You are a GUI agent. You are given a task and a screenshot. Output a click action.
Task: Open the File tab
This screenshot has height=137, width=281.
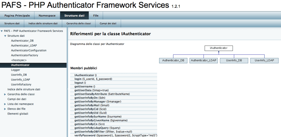pos(96,16)
